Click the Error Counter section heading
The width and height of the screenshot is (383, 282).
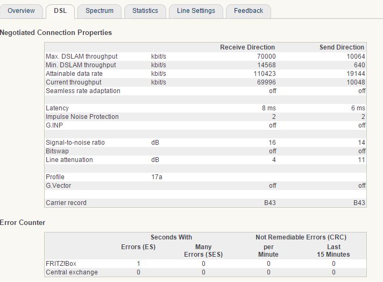pyautogui.click(x=23, y=222)
